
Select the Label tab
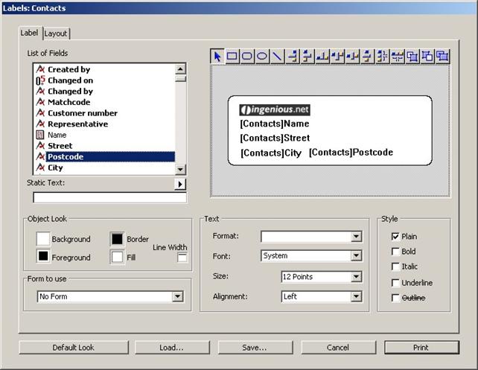pyautogui.click(x=30, y=33)
